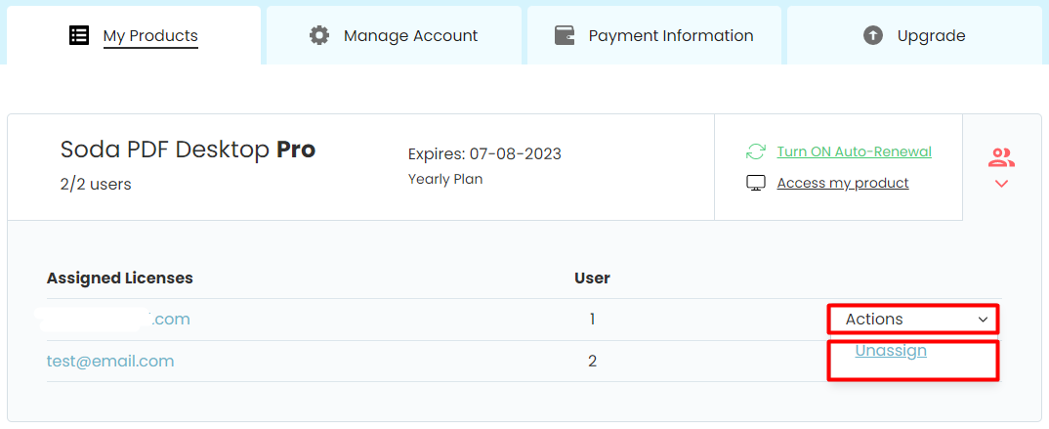Viewport: 1049px width, 429px height.
Task: Open the Actions dropdown
Action: 913,320
